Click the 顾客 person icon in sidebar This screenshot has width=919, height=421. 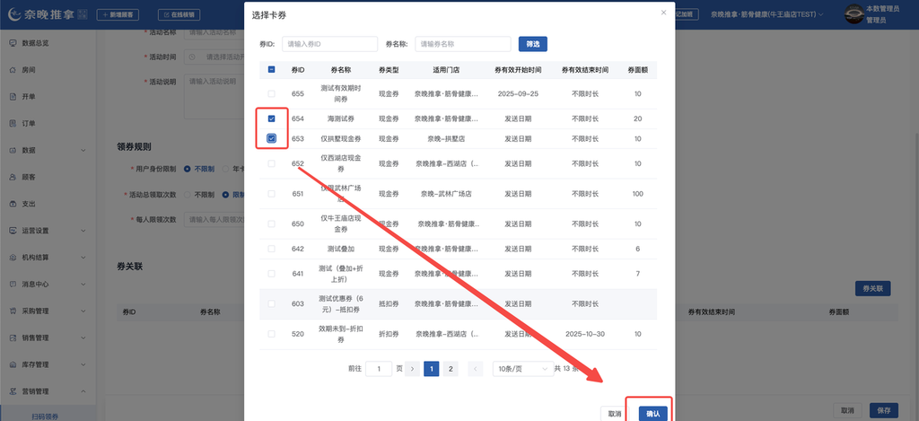pos(13,177)
